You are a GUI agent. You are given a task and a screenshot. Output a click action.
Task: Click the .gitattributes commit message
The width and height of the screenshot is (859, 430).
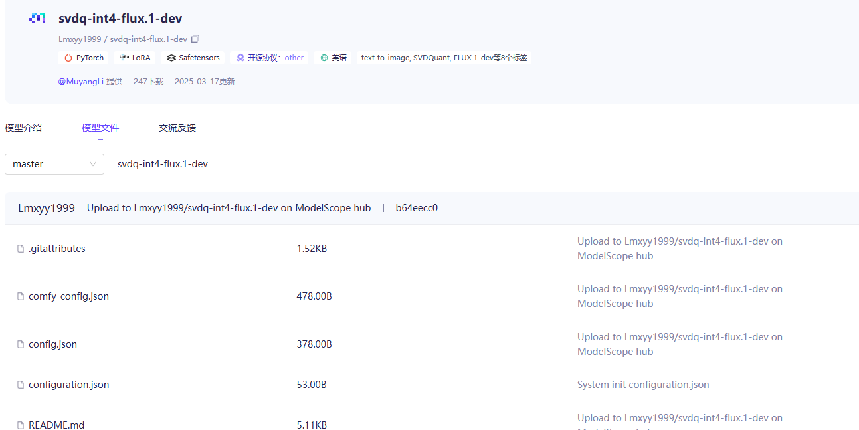[x=680, y=249]
